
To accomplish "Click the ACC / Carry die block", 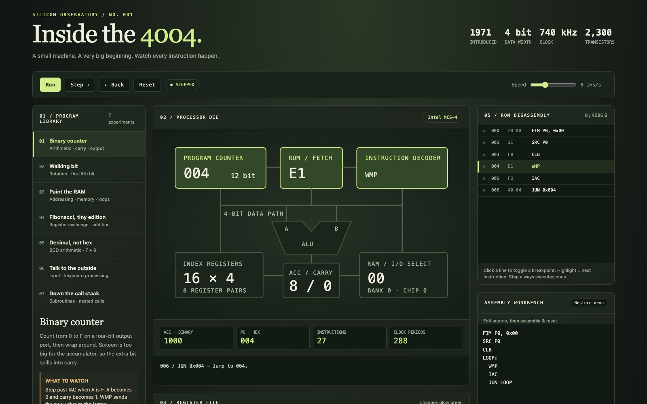I will tap(311, 280).
